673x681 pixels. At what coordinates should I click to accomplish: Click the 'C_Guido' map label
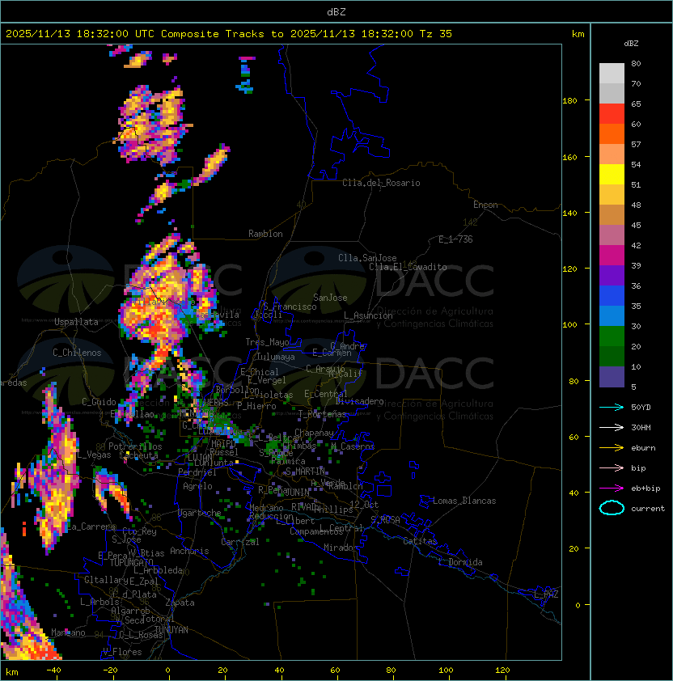[99, 402]
